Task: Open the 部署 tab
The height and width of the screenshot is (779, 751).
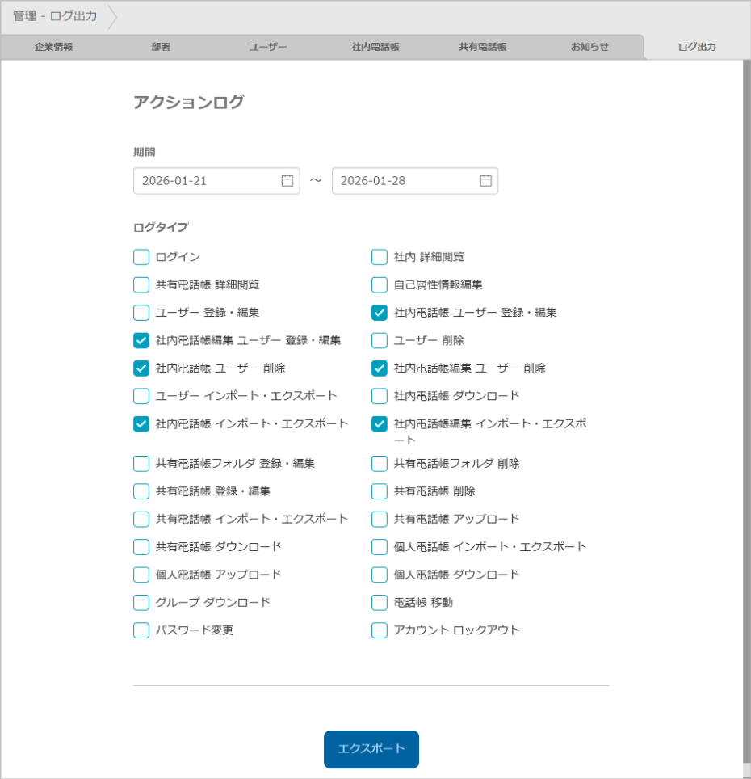Action: (x=161, y=47)
